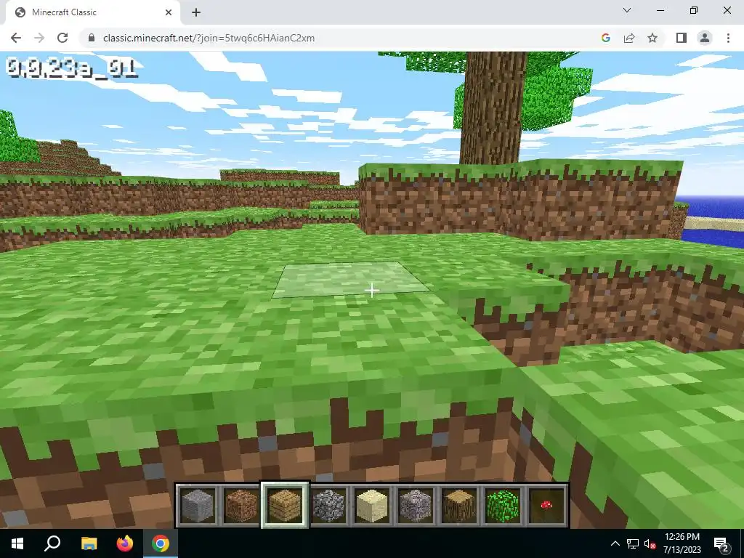Open Google search icon in address bar
744x558 pixels.
tap(605, 38)
